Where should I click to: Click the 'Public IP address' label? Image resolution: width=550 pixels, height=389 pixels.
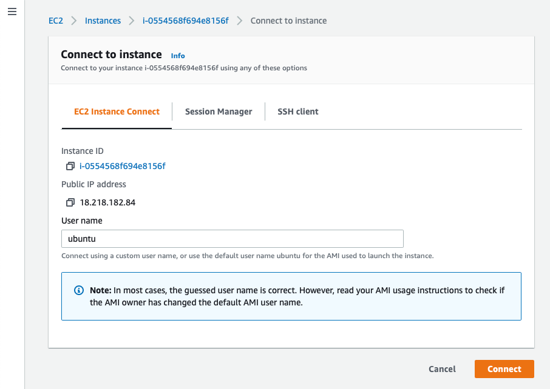coord(93,184)
